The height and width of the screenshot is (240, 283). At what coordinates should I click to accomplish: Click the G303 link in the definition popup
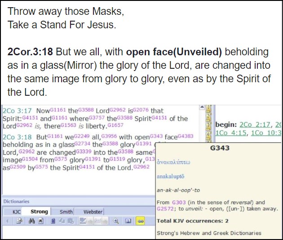(176, 202)
